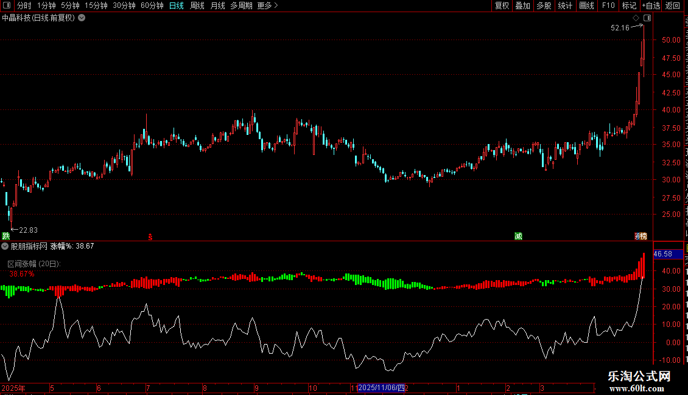The width and height of the screenshot is (688, 395).
Task: Activate the 画线 drawing tools
Action: pos(587,5)
